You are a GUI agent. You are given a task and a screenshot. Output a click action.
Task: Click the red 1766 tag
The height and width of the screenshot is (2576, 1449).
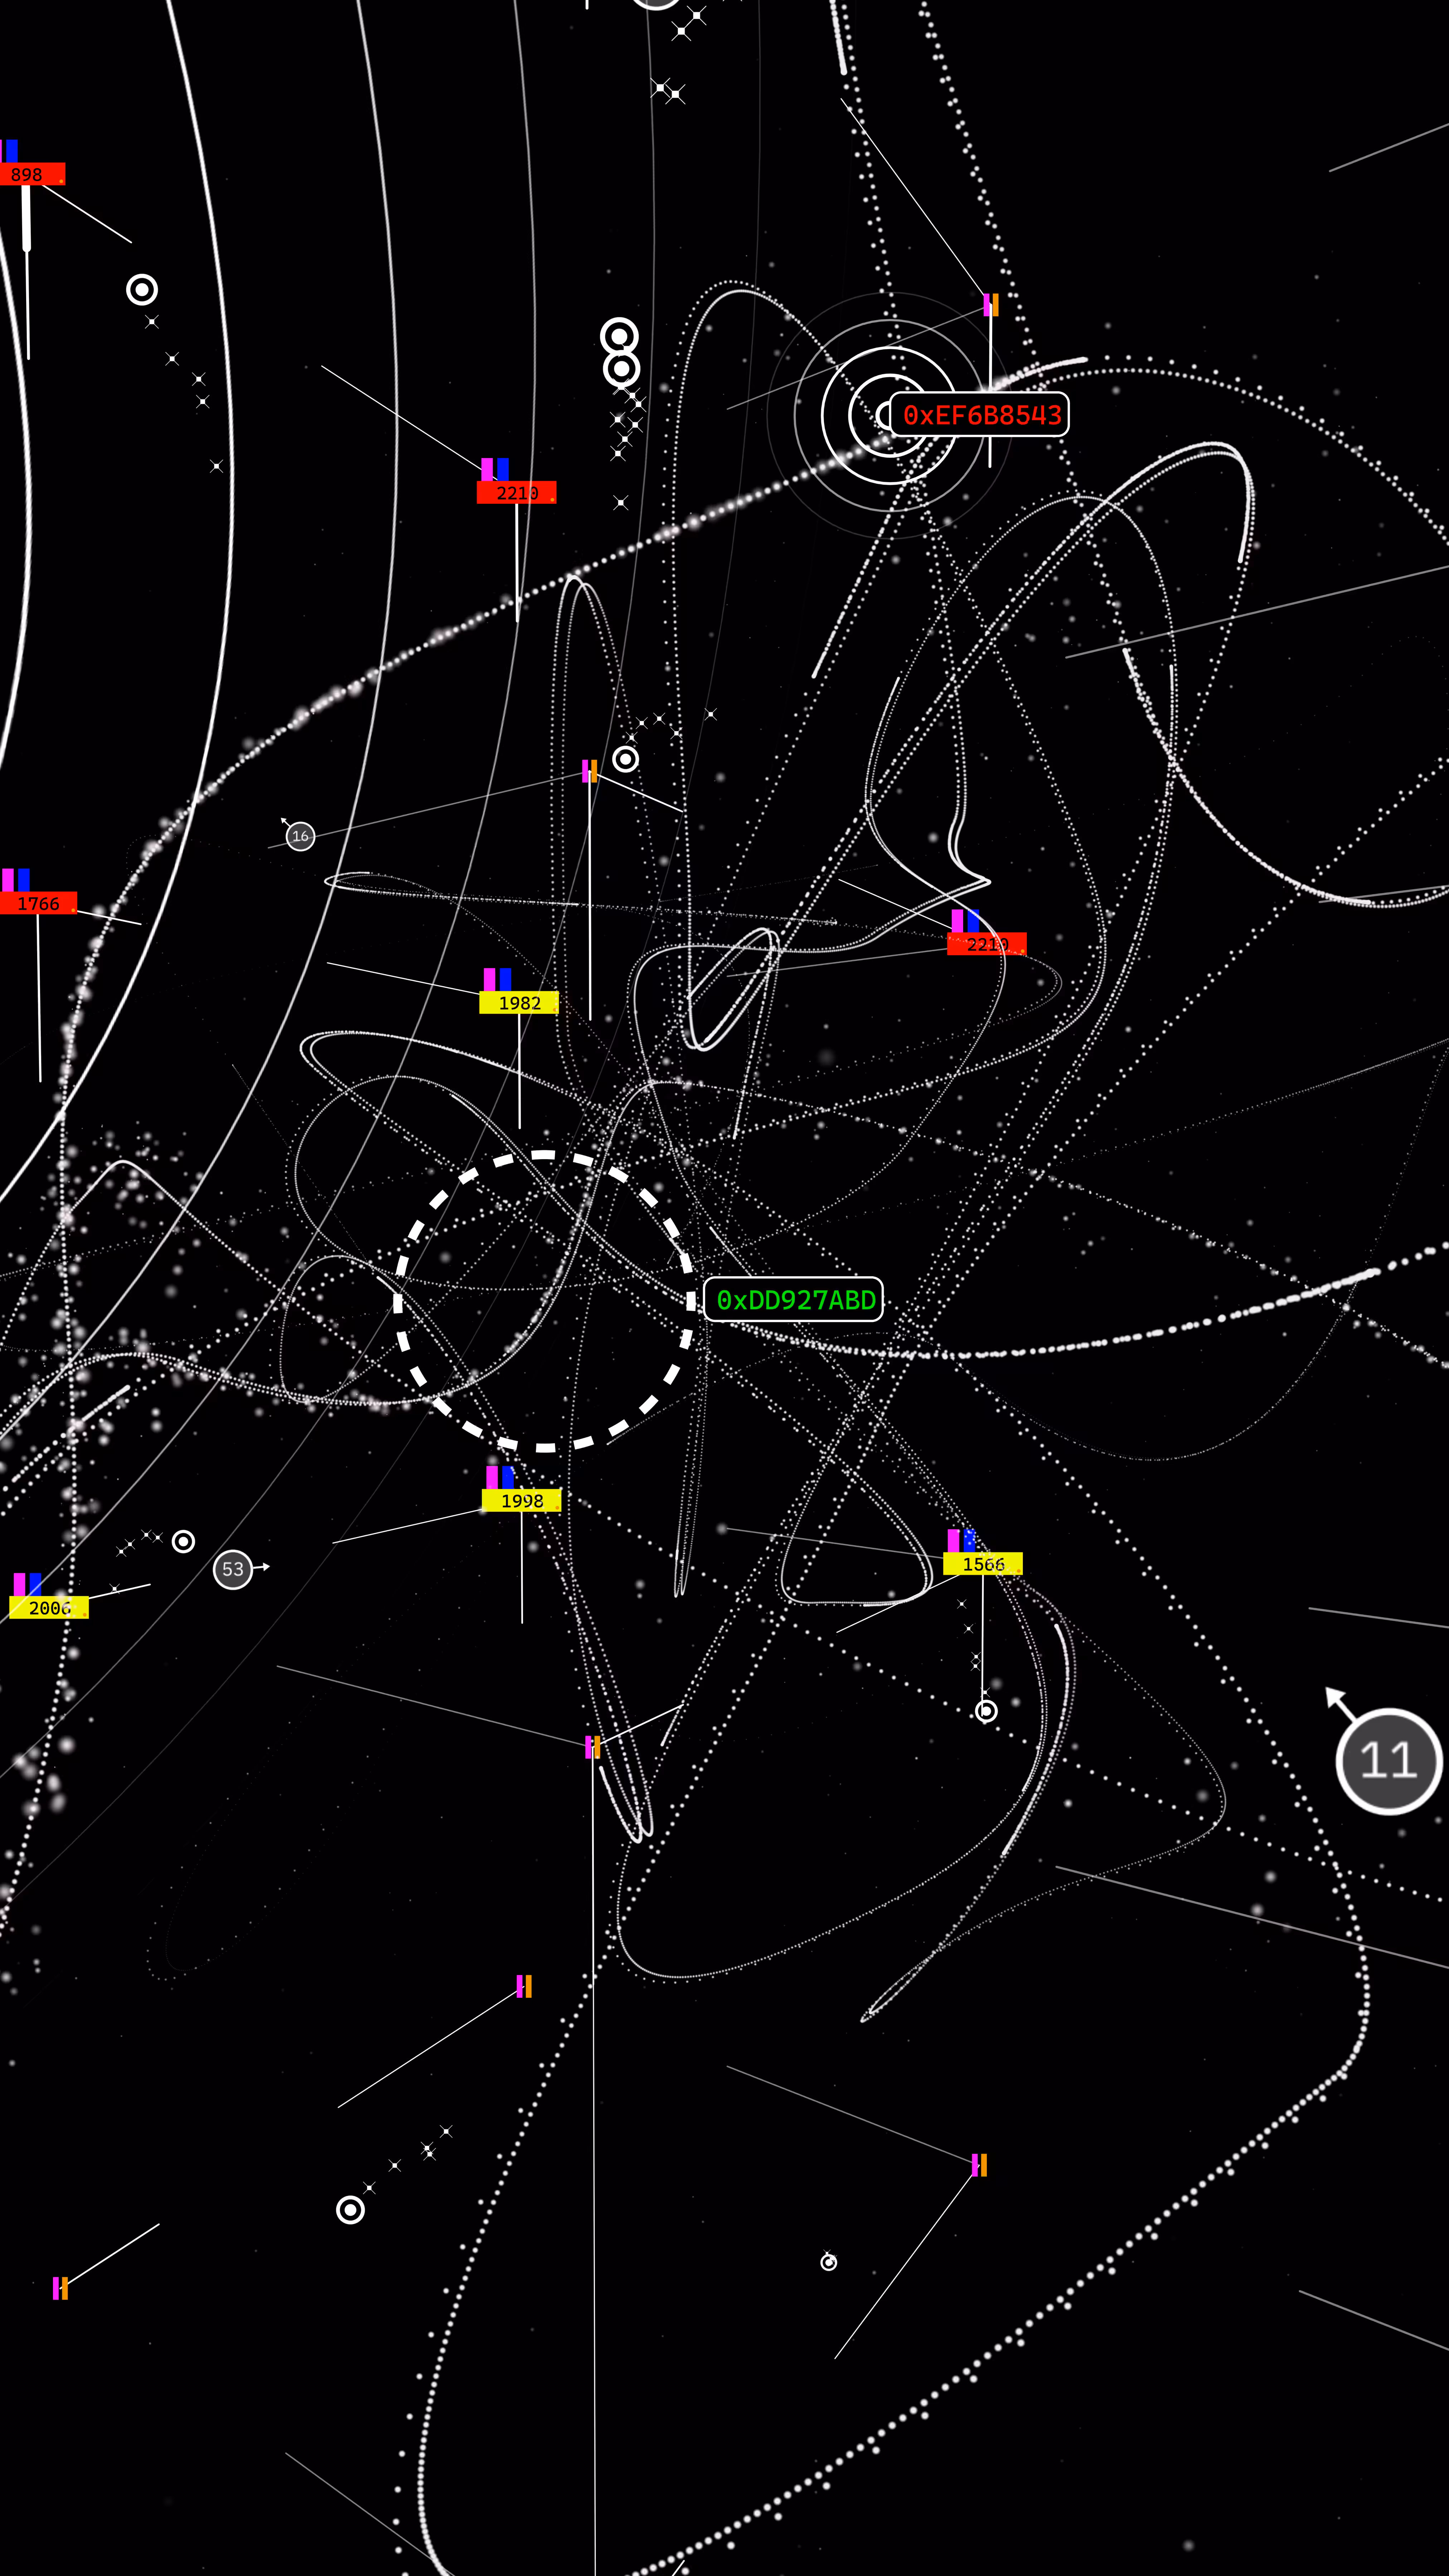point(38,903)
